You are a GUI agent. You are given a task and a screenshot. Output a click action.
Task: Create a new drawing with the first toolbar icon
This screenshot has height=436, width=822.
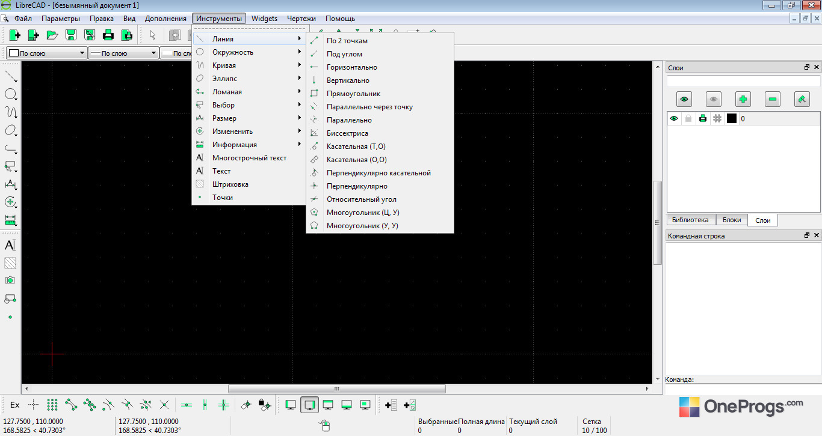[x=15, y=35]
